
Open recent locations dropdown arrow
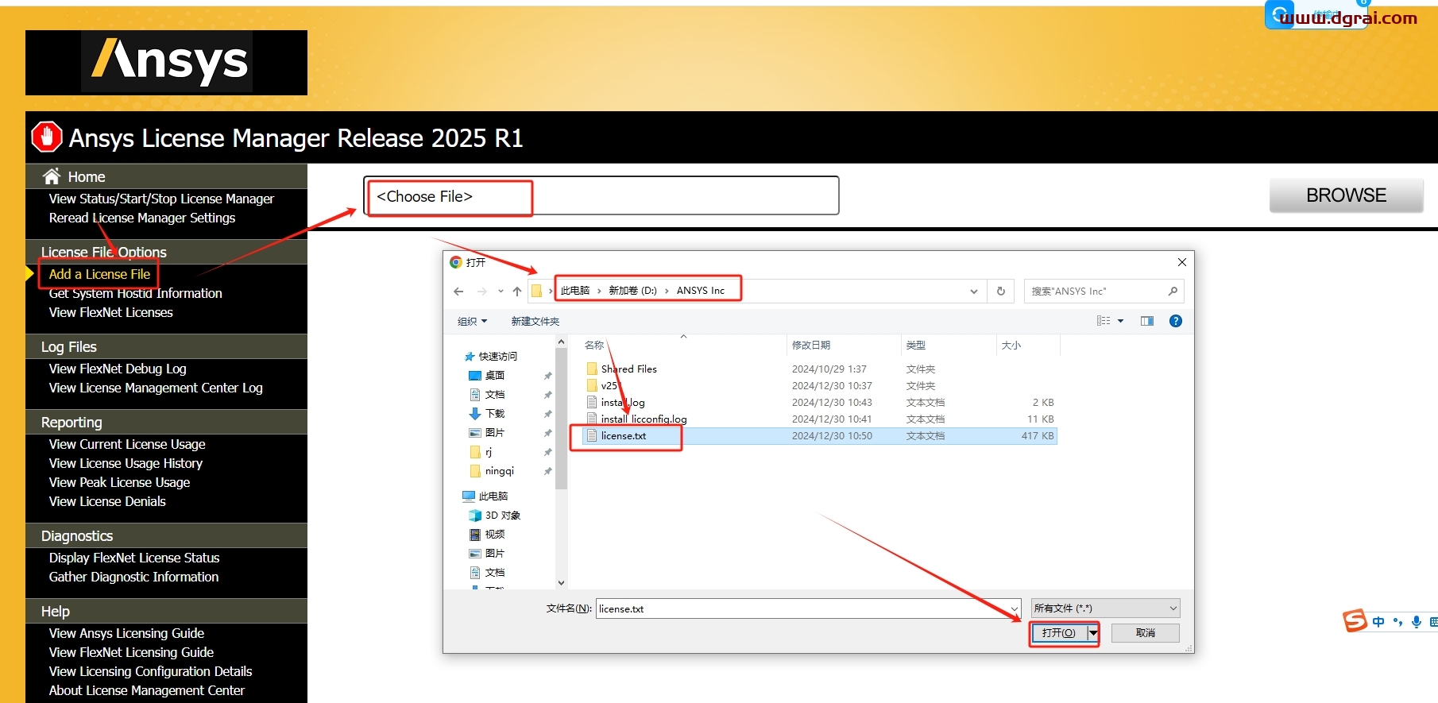point(501,292)
